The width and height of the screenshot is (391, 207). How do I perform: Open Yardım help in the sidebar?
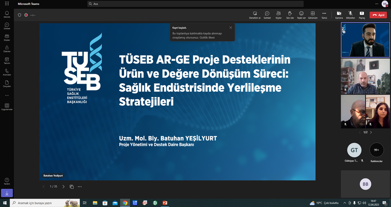tap(7, 181)
